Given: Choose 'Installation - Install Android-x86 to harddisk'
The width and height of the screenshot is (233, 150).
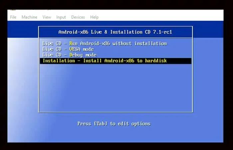Looking at the screenshot, I should (x=116, y=61).
